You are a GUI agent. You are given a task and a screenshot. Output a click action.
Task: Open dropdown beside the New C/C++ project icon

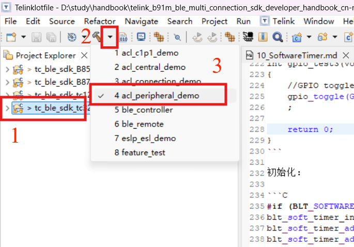309,37
